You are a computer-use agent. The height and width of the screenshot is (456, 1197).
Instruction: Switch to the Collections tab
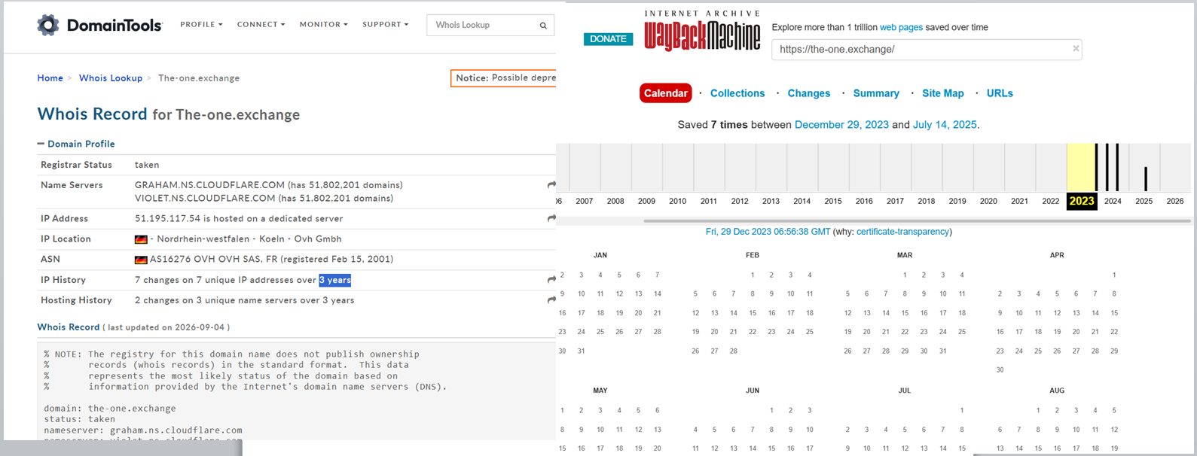coord(737,93)
